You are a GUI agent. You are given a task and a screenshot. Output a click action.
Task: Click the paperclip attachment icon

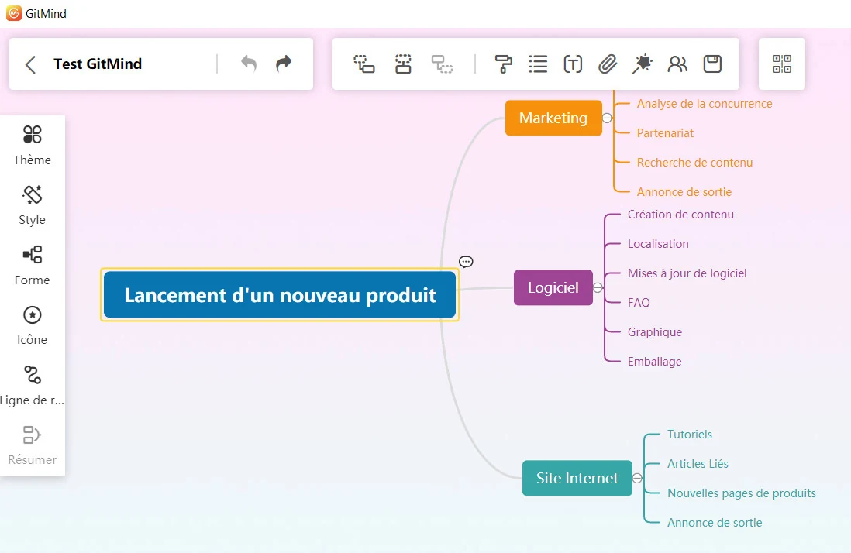click(608, 64)
